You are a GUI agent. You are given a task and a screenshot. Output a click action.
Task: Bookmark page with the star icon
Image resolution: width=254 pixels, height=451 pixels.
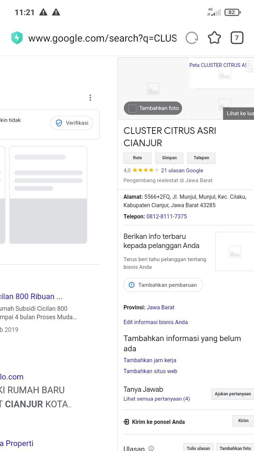click(x=214, y=38)
